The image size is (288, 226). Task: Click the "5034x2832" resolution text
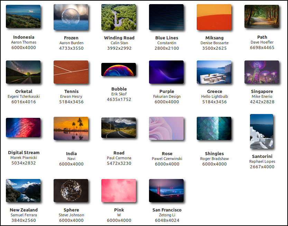pyautogui.click(x=24, y=163)
